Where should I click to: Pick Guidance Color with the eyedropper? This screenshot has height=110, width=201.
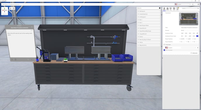coord(197,33)
